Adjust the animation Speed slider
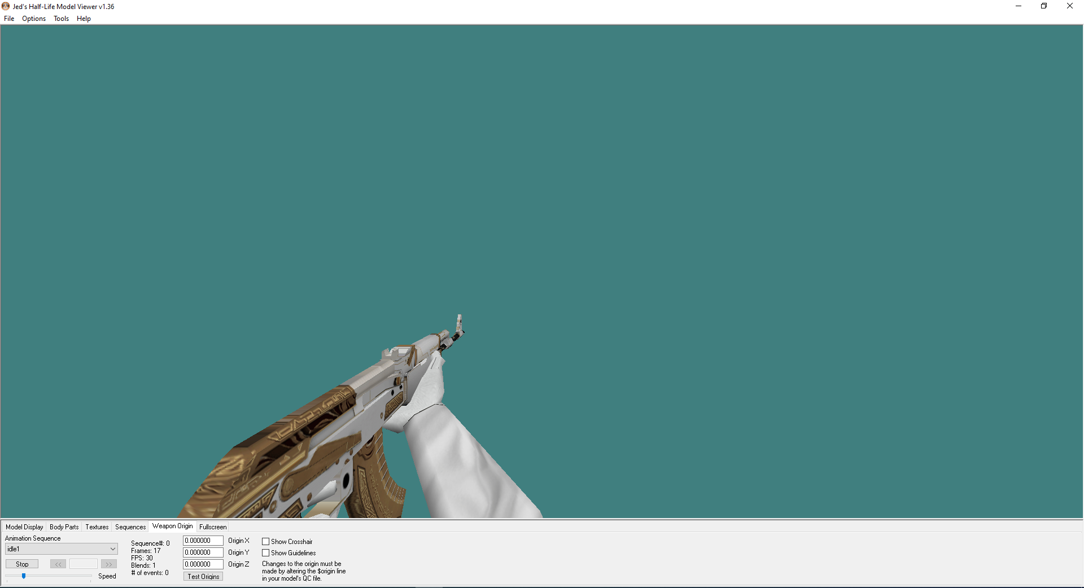This screenshot has width=1084, height=588. coord(24,576)
